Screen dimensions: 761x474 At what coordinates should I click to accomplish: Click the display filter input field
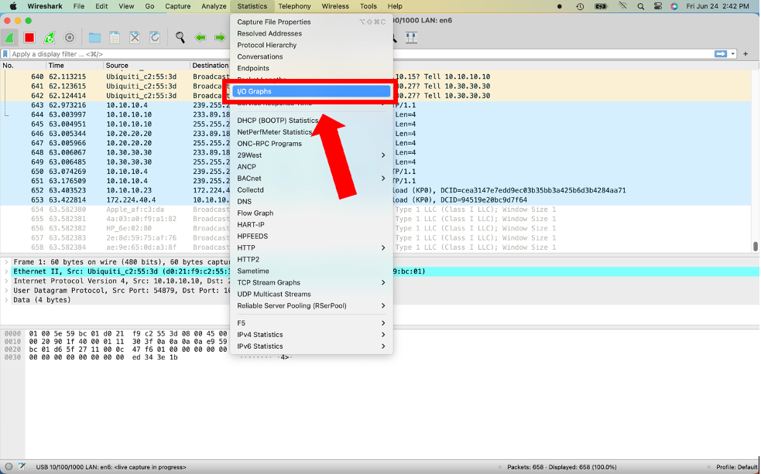tap(362, 54)
